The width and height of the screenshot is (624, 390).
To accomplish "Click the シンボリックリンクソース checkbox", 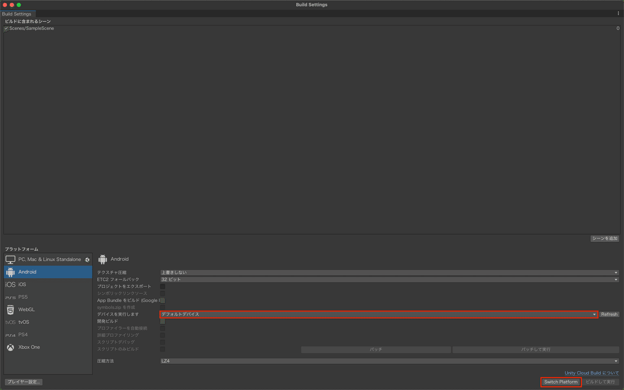I will pos(163,293).
